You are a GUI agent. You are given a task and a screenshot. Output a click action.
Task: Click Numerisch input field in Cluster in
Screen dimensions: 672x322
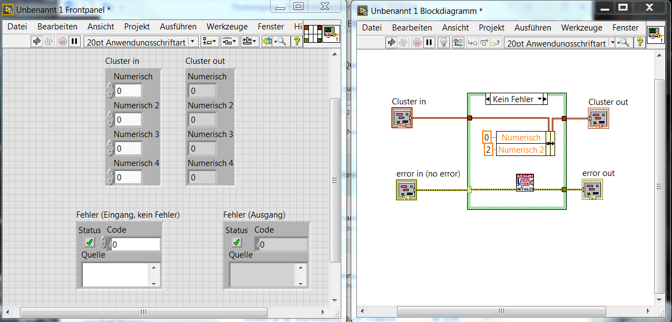coord(128,90)
